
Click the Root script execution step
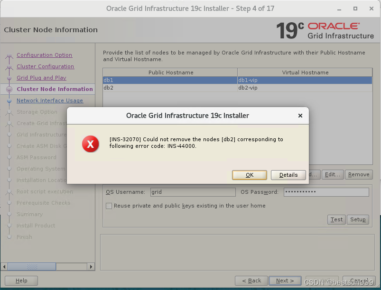point(45,191)
